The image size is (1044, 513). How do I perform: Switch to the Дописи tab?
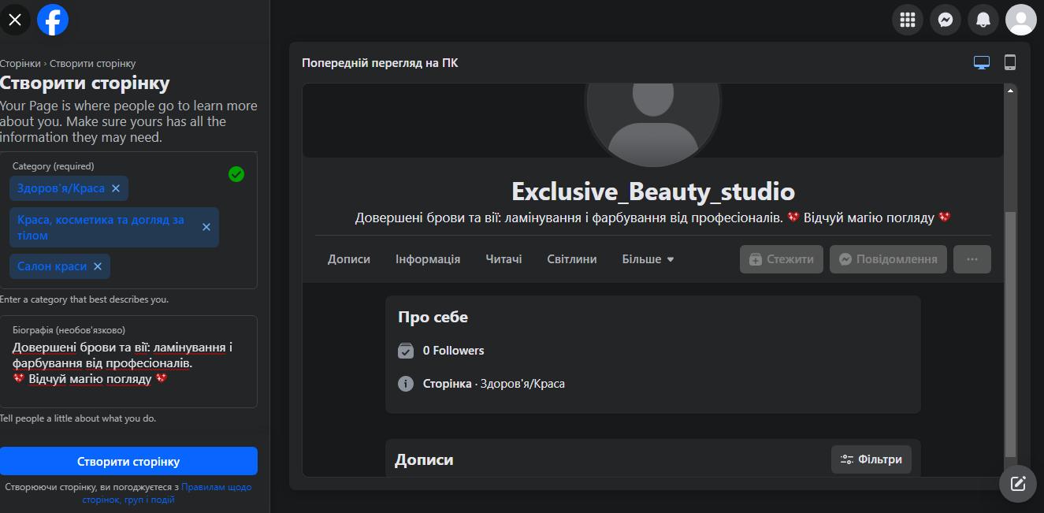pos(349,259)
